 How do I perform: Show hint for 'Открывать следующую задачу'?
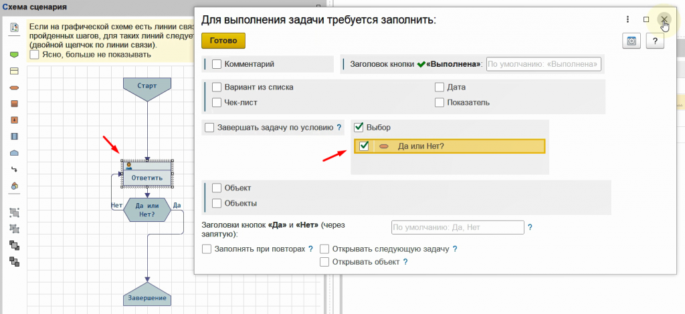click(x=455, y=249)
